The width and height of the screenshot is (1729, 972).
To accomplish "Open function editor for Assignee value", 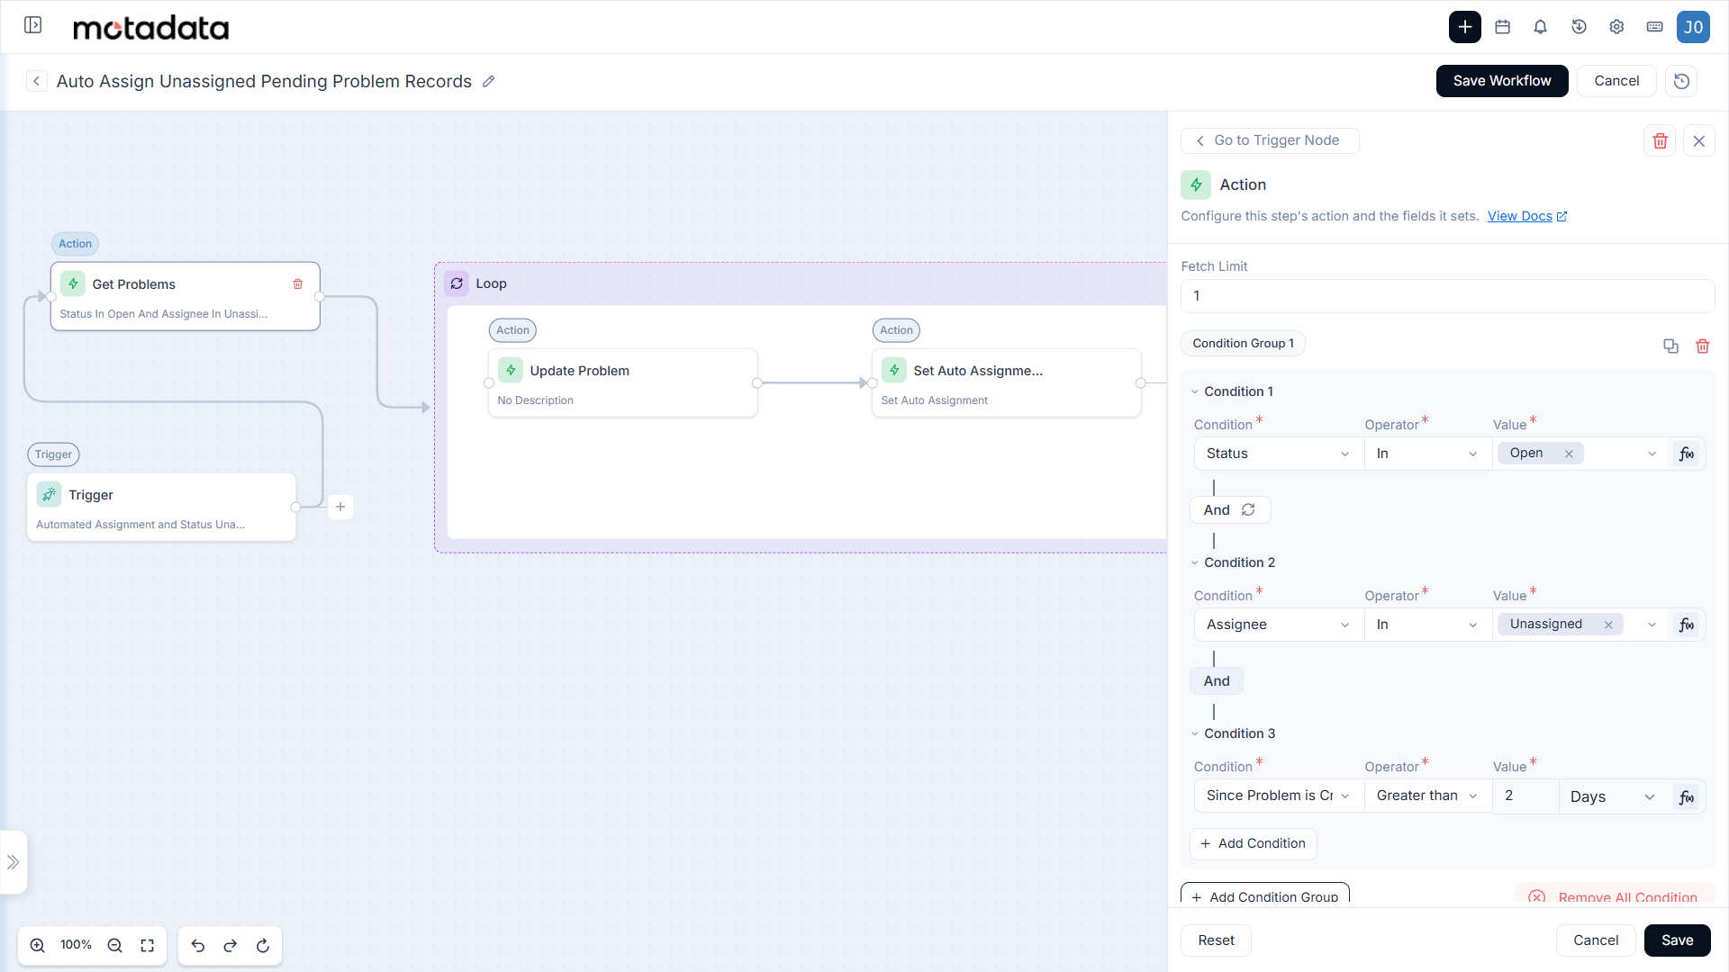I will [x=1686, y=625].
